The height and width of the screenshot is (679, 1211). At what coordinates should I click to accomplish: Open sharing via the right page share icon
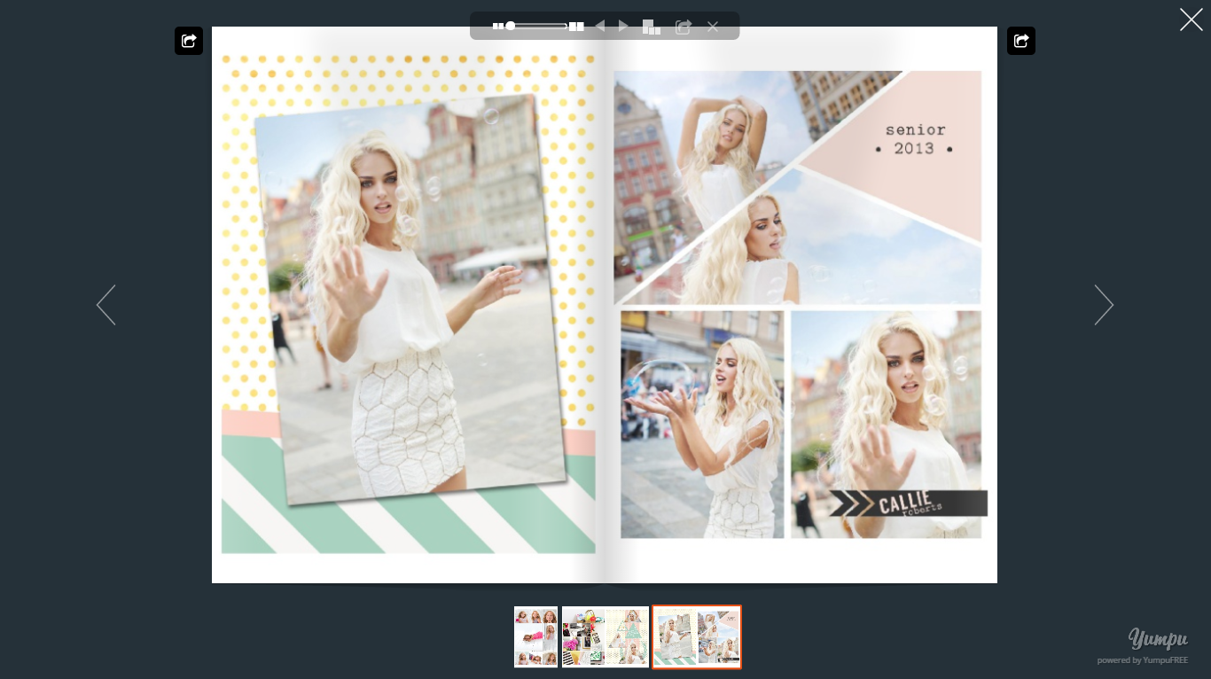coord(1021,41)
